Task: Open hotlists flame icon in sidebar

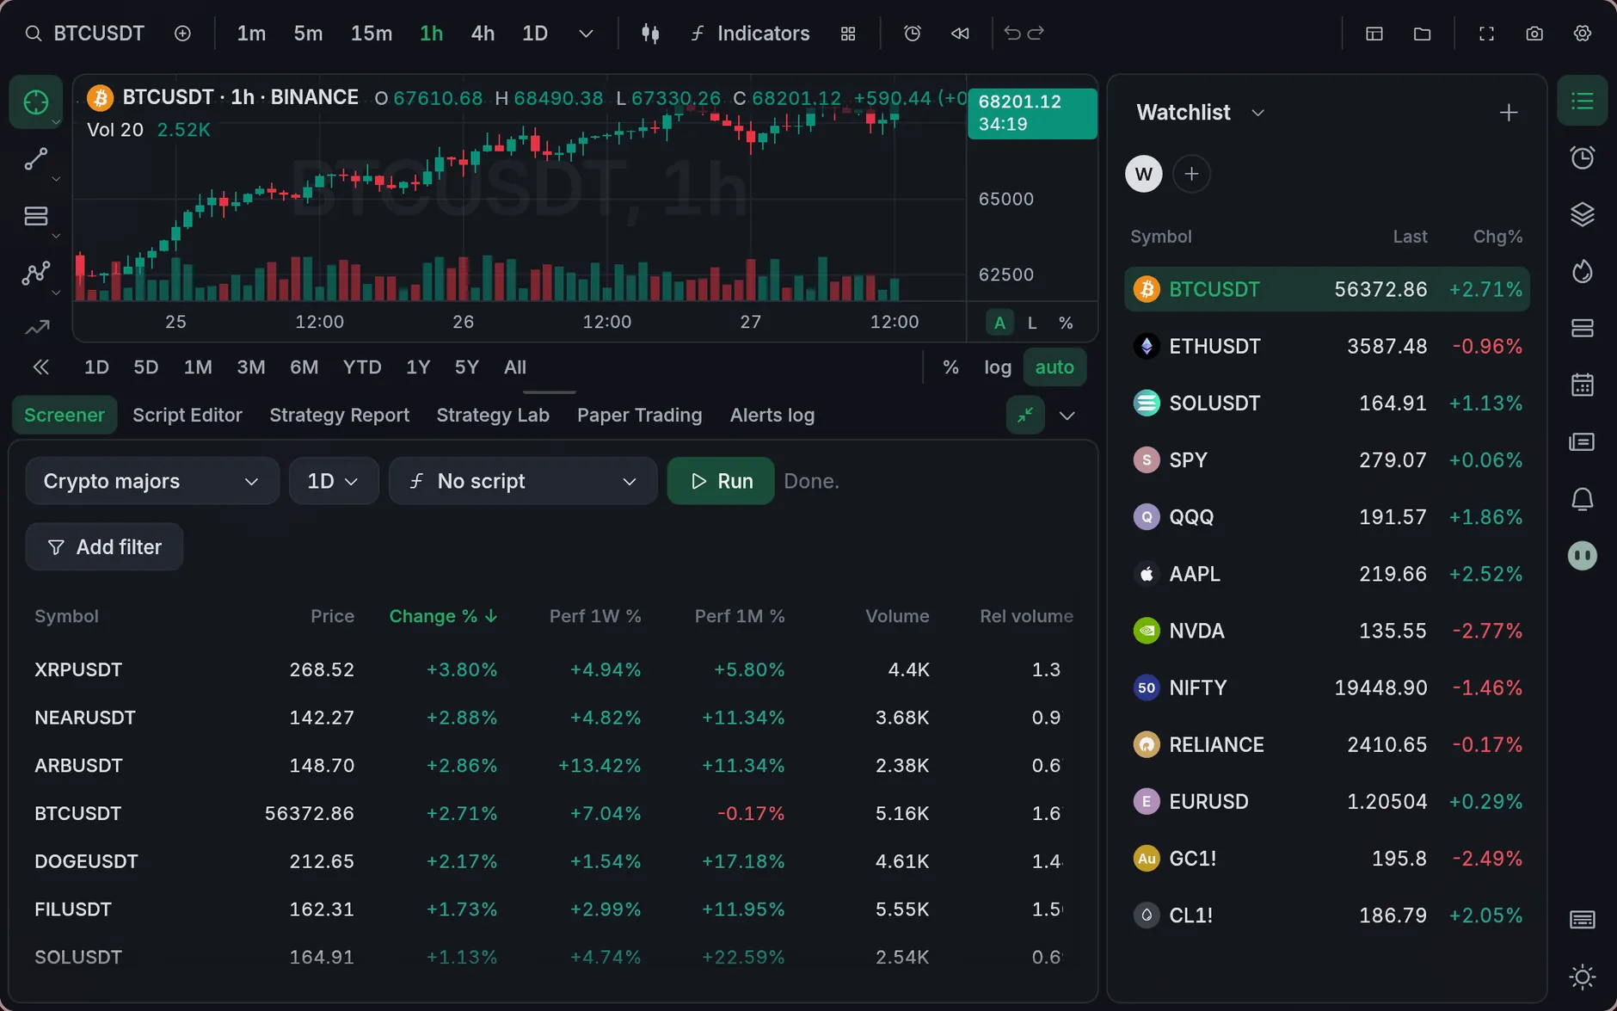Action: 1583,272
